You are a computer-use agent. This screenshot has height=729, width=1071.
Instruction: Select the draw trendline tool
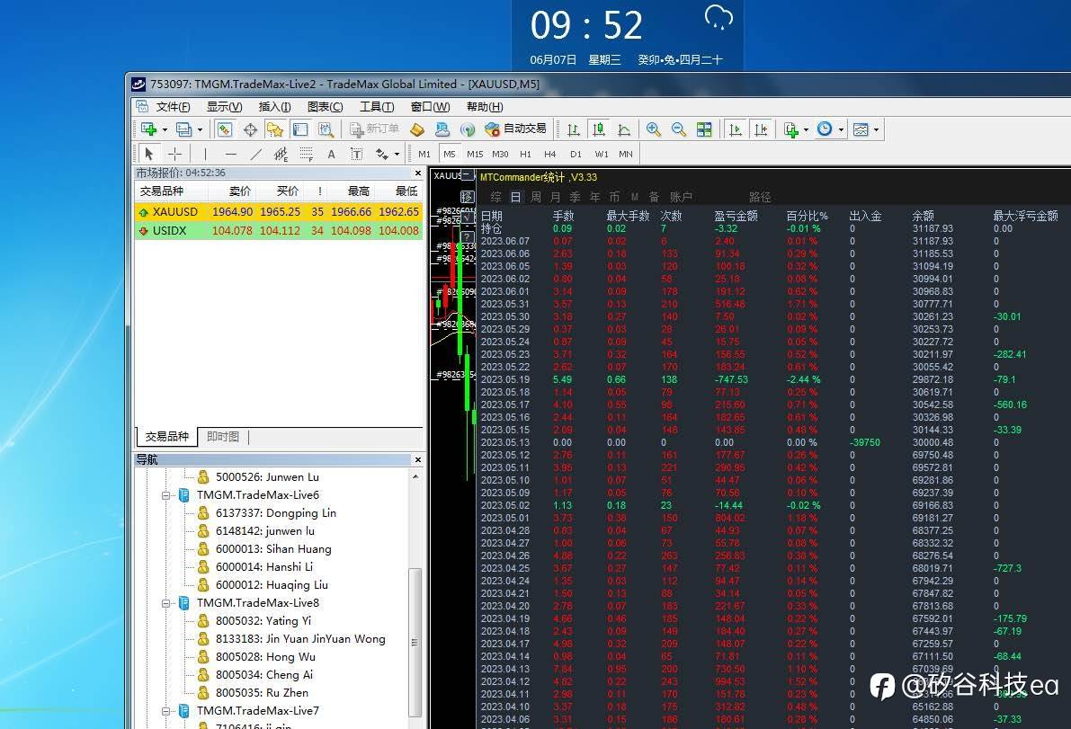pyautogui.click(x=256, y=154)
